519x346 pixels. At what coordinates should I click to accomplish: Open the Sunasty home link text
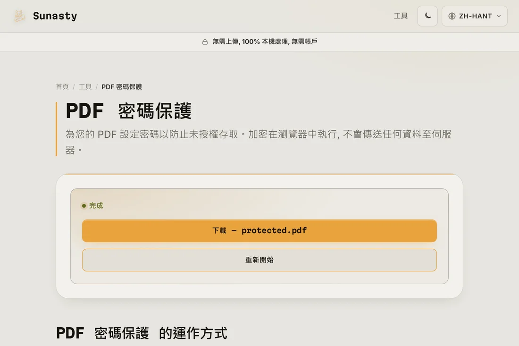pos(55,16)
